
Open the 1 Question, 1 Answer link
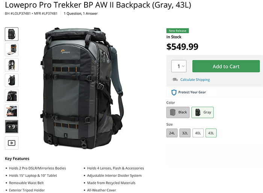coord(81,14)
